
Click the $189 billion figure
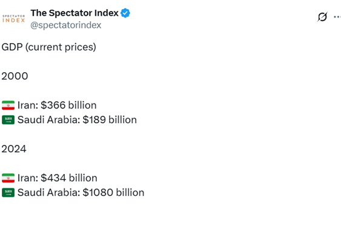[110, 120]
